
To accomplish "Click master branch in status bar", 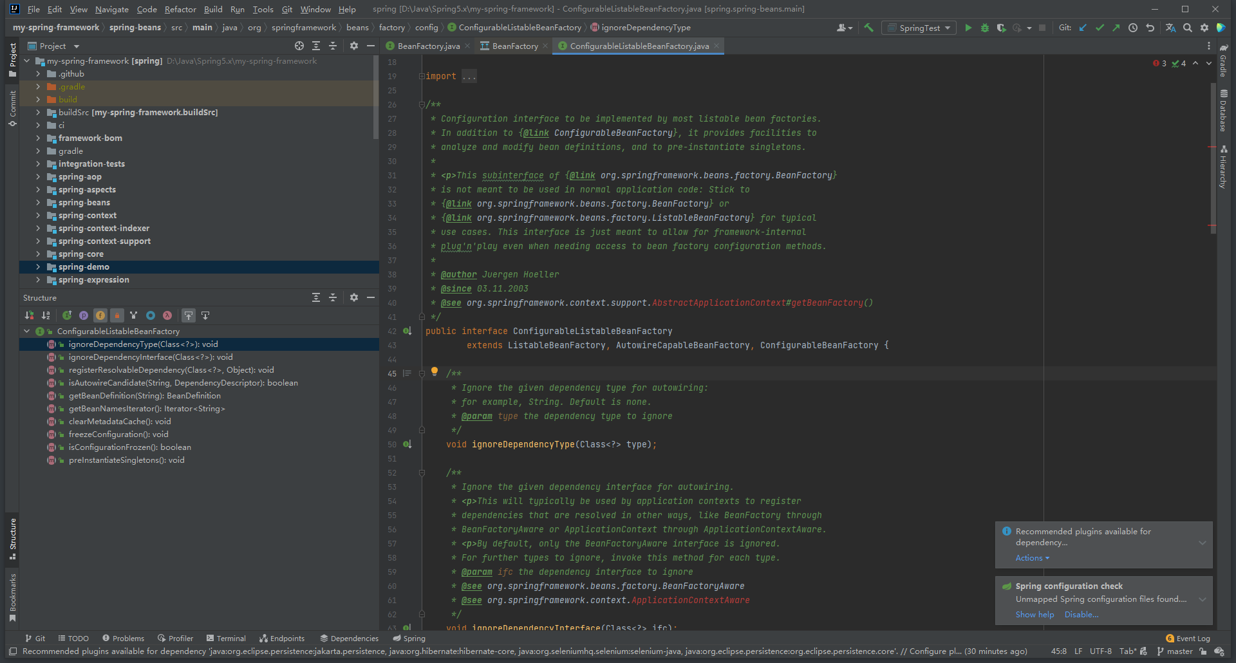I will point(1174,651).
